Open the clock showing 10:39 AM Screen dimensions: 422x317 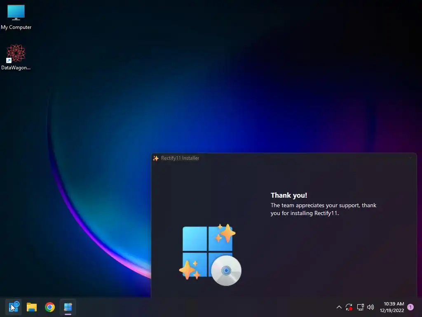(392, 307)
